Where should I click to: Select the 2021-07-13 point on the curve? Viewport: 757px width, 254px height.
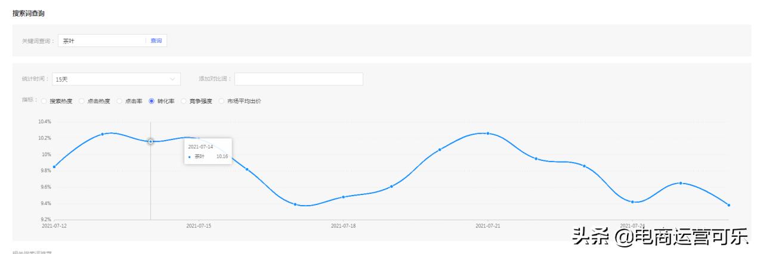click(103, 134)
